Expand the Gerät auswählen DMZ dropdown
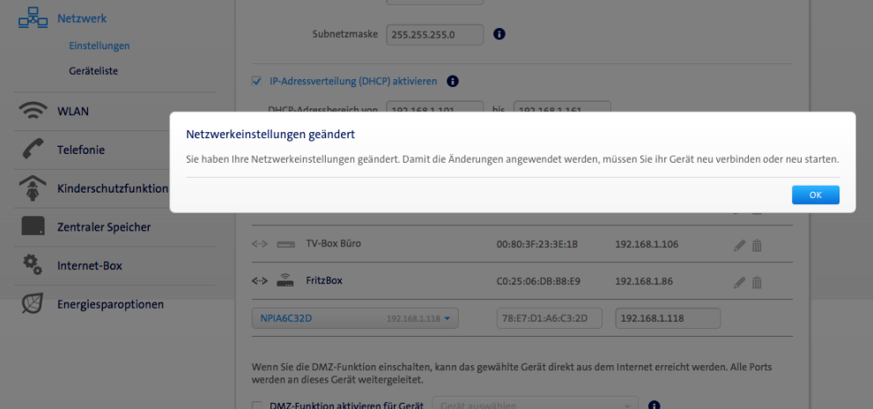 pyautogui.click(x=535, y=405)
